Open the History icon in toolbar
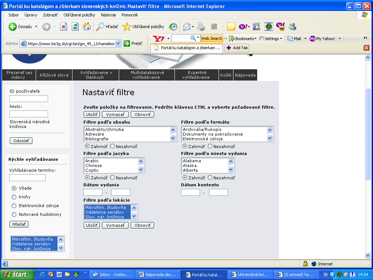373x280 pixels. (173, 27)
